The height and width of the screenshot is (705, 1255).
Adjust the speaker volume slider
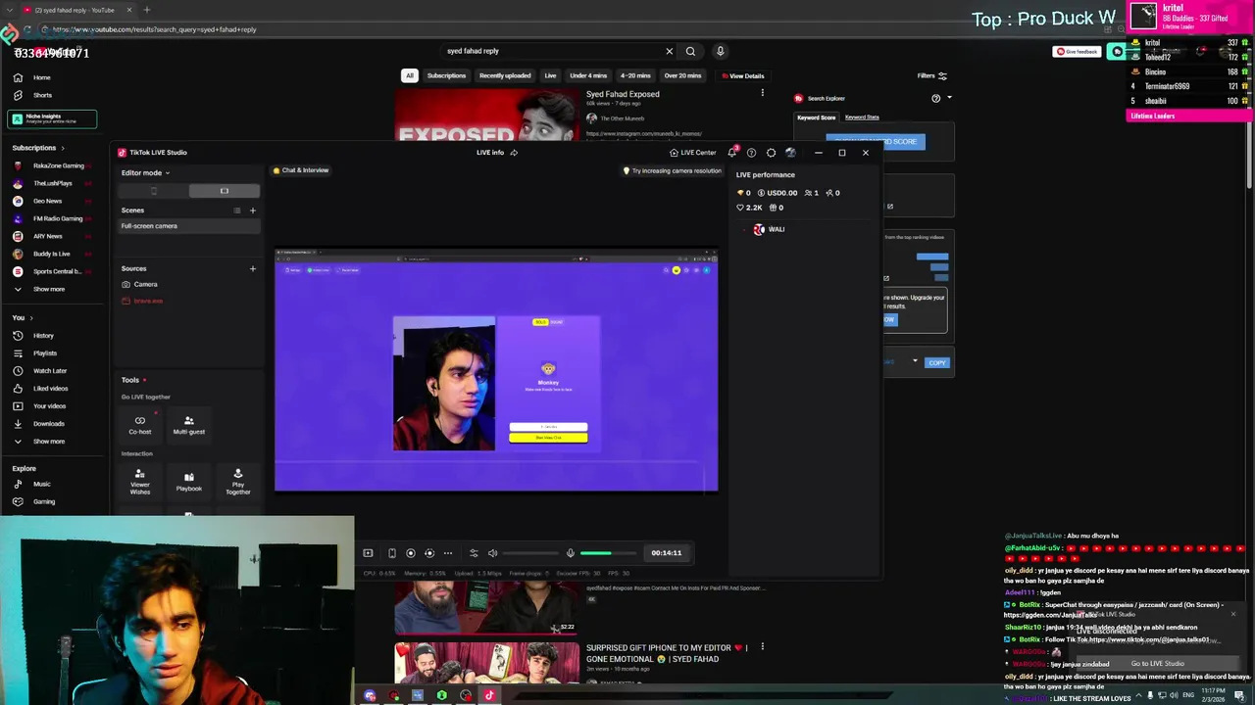(x=530, y=553)
